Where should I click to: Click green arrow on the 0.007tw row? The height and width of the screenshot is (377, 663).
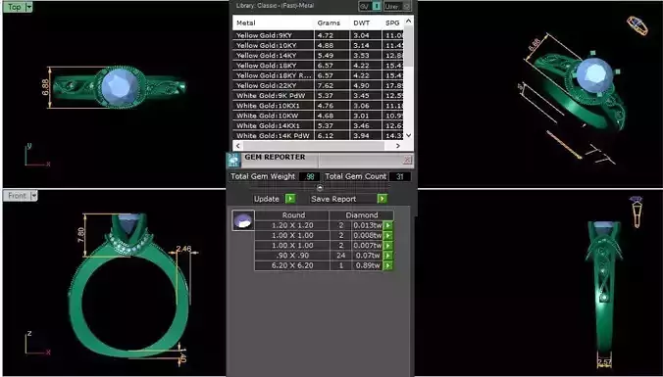(387, 246)
